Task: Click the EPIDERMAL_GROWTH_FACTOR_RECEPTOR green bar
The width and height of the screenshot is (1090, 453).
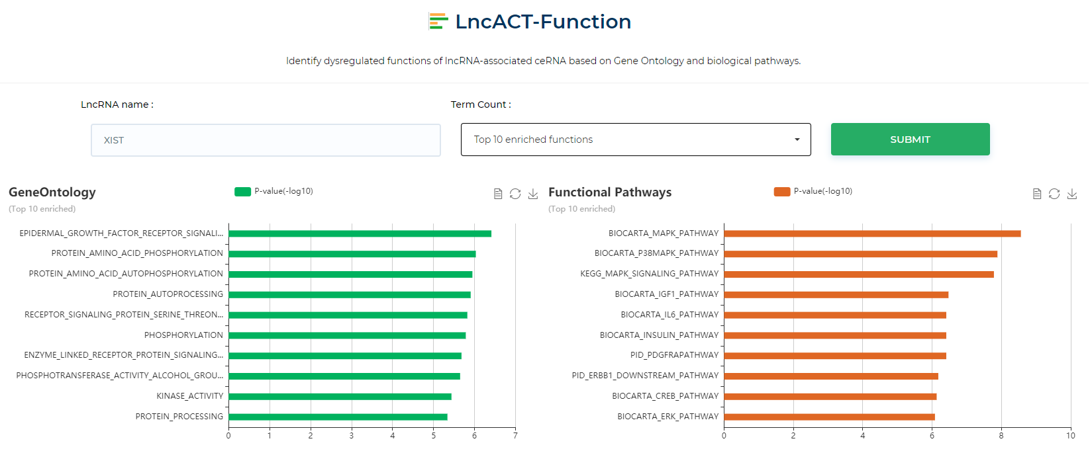Action: click(360, 233)
